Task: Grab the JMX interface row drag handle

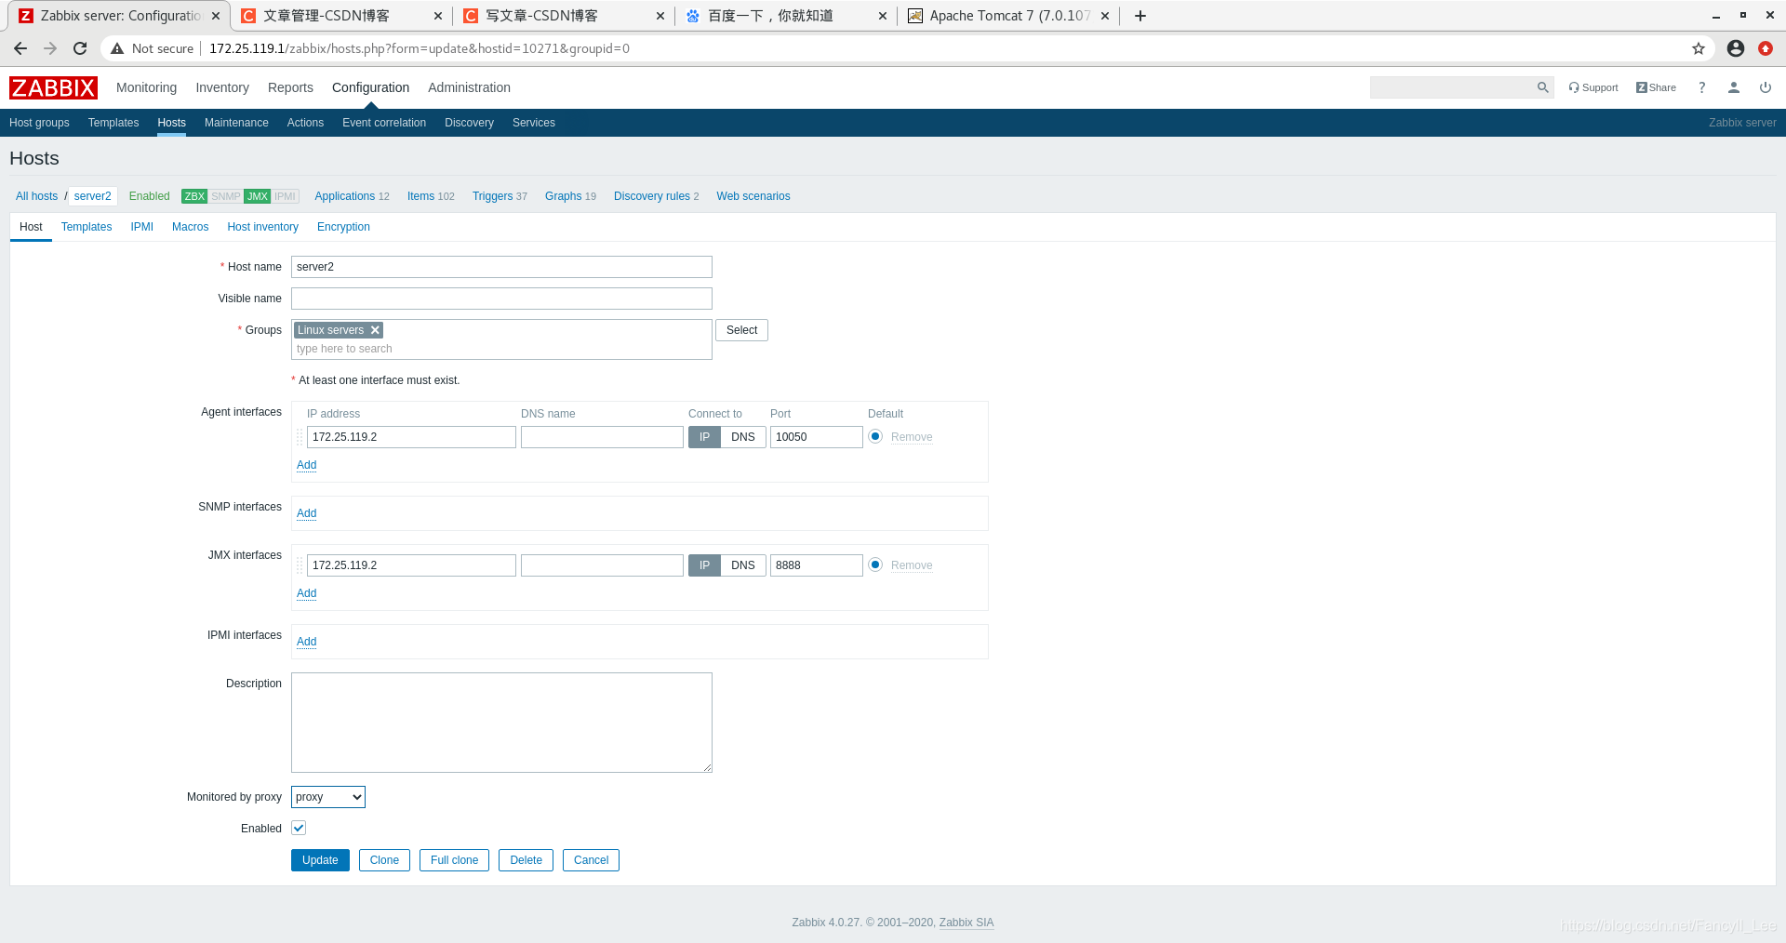Action: point(300,565)
